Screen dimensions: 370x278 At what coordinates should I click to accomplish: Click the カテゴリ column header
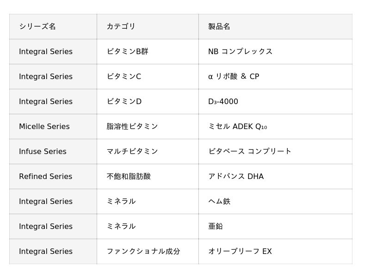click(148, 26)
